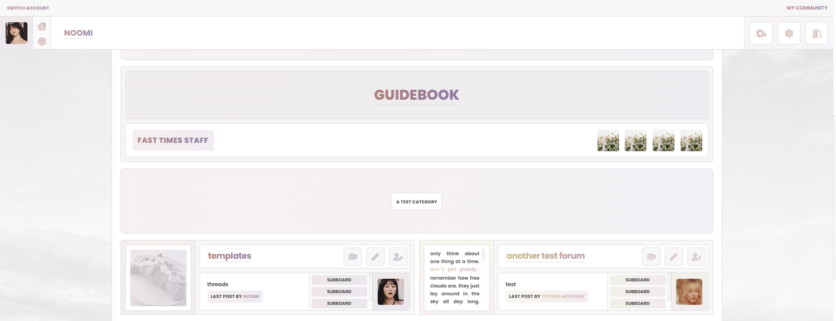This screenshot has width=836, height=321.
Task: Open the another test forum folder icon
Action: (651, 256)
